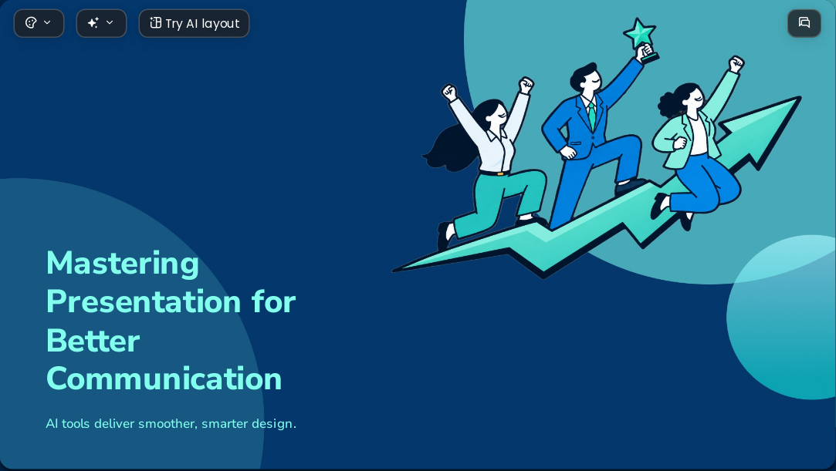Open the comments panel icon
Image resolution: width=836 pixels, height=471 pixels.
pos(804,23)
